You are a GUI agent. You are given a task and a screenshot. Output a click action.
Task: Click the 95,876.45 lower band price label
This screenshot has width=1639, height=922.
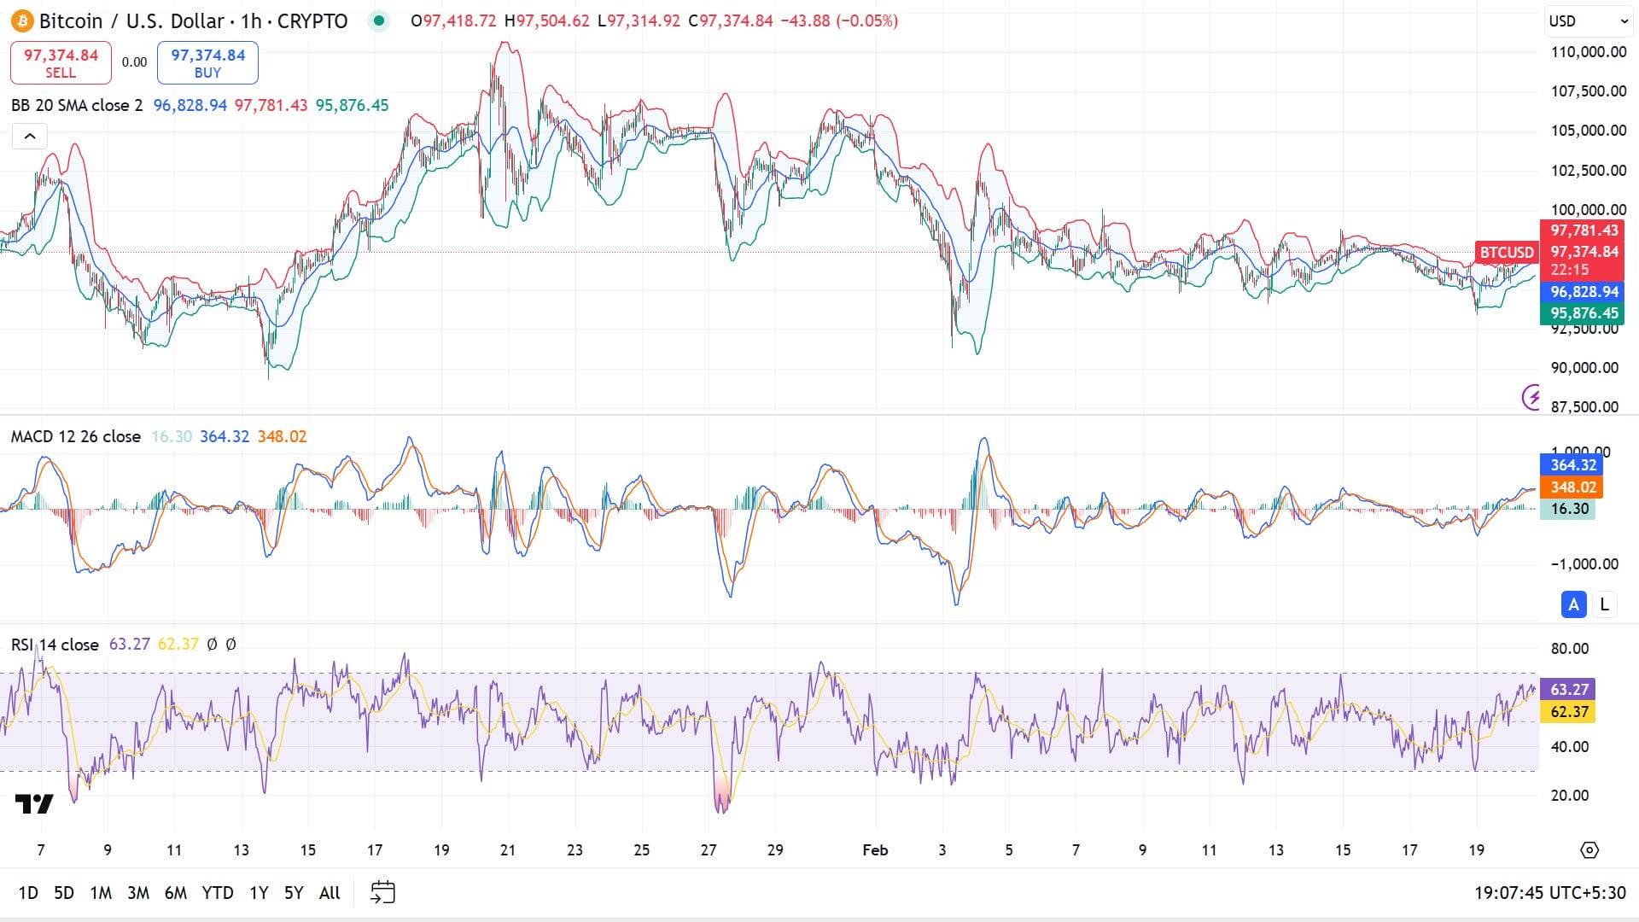[x=1584, y=313]
